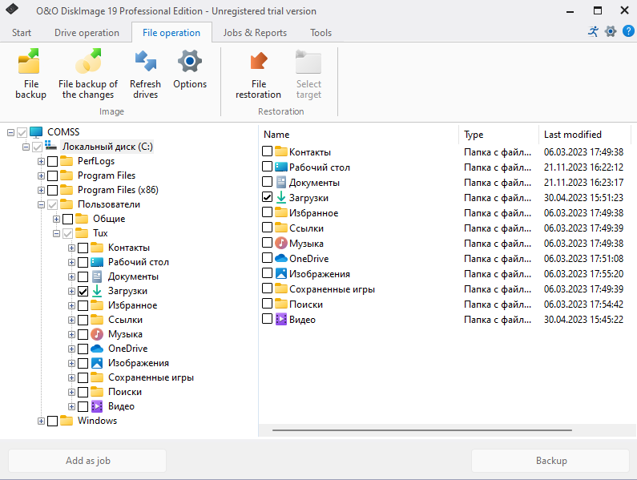Click the Локальный диск (C:) drive icon

50,146
